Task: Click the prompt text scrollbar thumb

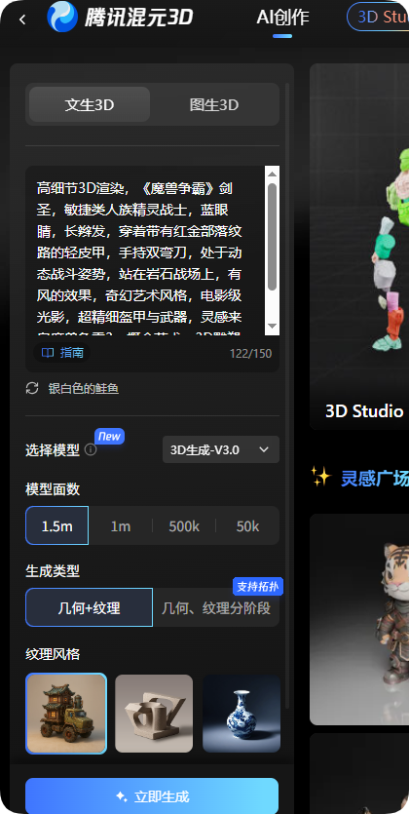Action: [x=272, y=237]
